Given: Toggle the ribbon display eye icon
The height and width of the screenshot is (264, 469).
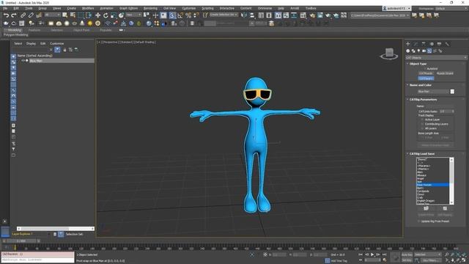Looking at the screenshot, I should pyautogui.click(x=121, y=30).
